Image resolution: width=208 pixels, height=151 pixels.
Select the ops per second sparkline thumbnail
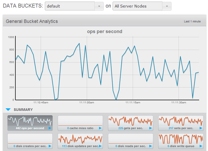pos(30,121)
